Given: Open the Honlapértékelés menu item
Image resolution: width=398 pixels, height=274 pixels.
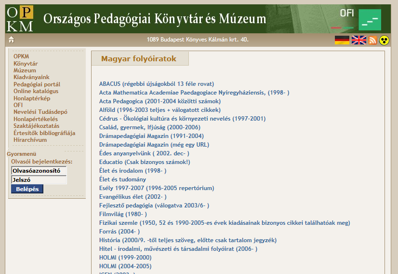Looking at the screenshot, I should pyautogui.click(x=36, y=119).
